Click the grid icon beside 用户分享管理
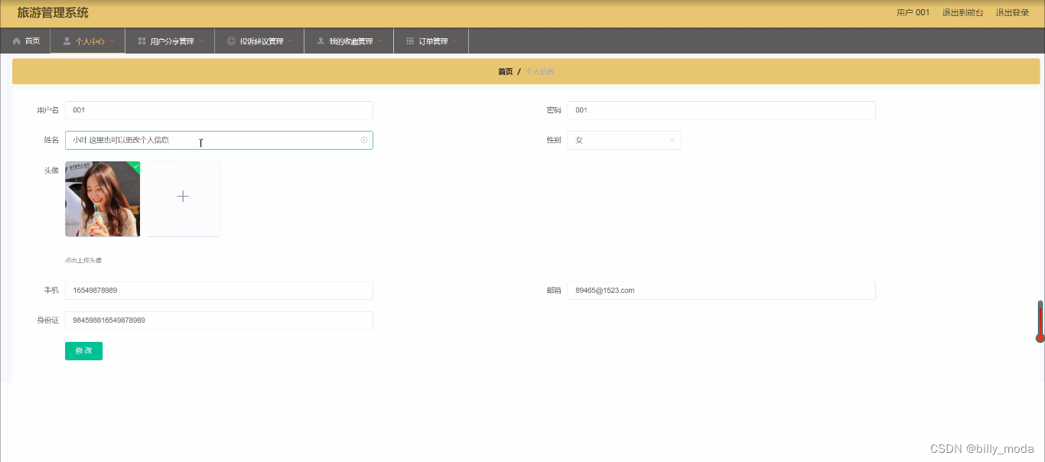1045x462 pixels. pyautogui.click(x=142, y=41)
